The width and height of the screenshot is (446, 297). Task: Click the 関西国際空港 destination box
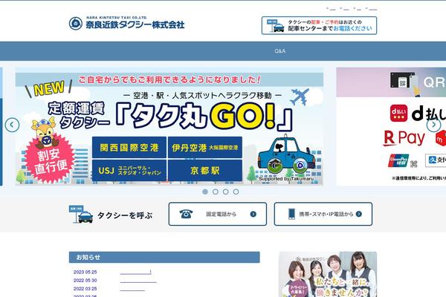[x=129, y=148]
